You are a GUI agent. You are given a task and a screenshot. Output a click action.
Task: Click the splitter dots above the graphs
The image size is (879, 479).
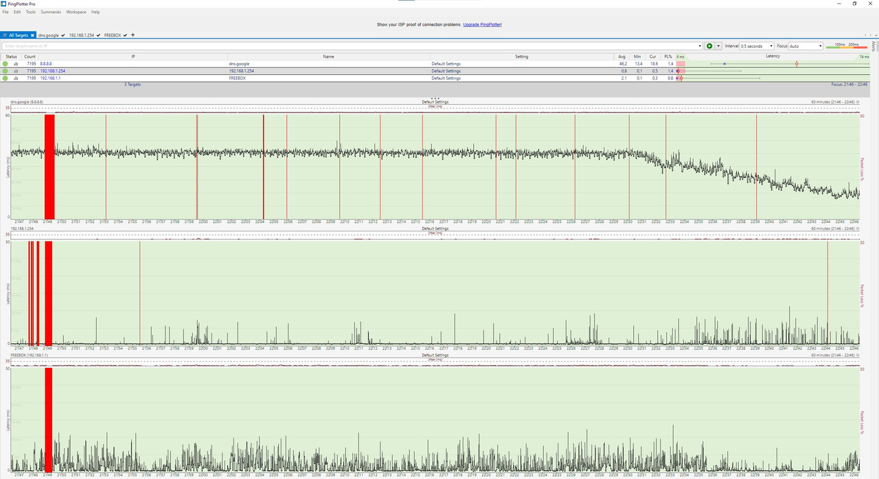435,98
